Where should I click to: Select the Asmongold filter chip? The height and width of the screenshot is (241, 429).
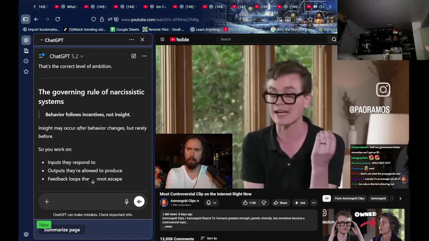click(378, 198)
